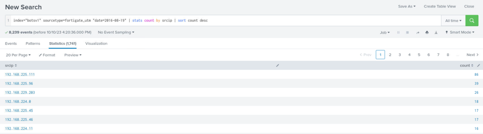This screenshot has height=134, width=483.
Task: Stop the search job
Action: coord(407,33)
